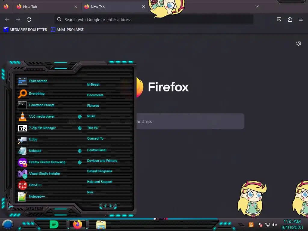Open Firefox application hamburger menu

301,19
